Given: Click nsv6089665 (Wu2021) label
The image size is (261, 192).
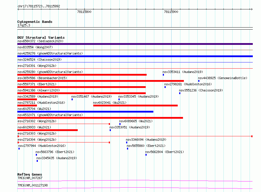Looking at the screenshot, I should [136, 121].
